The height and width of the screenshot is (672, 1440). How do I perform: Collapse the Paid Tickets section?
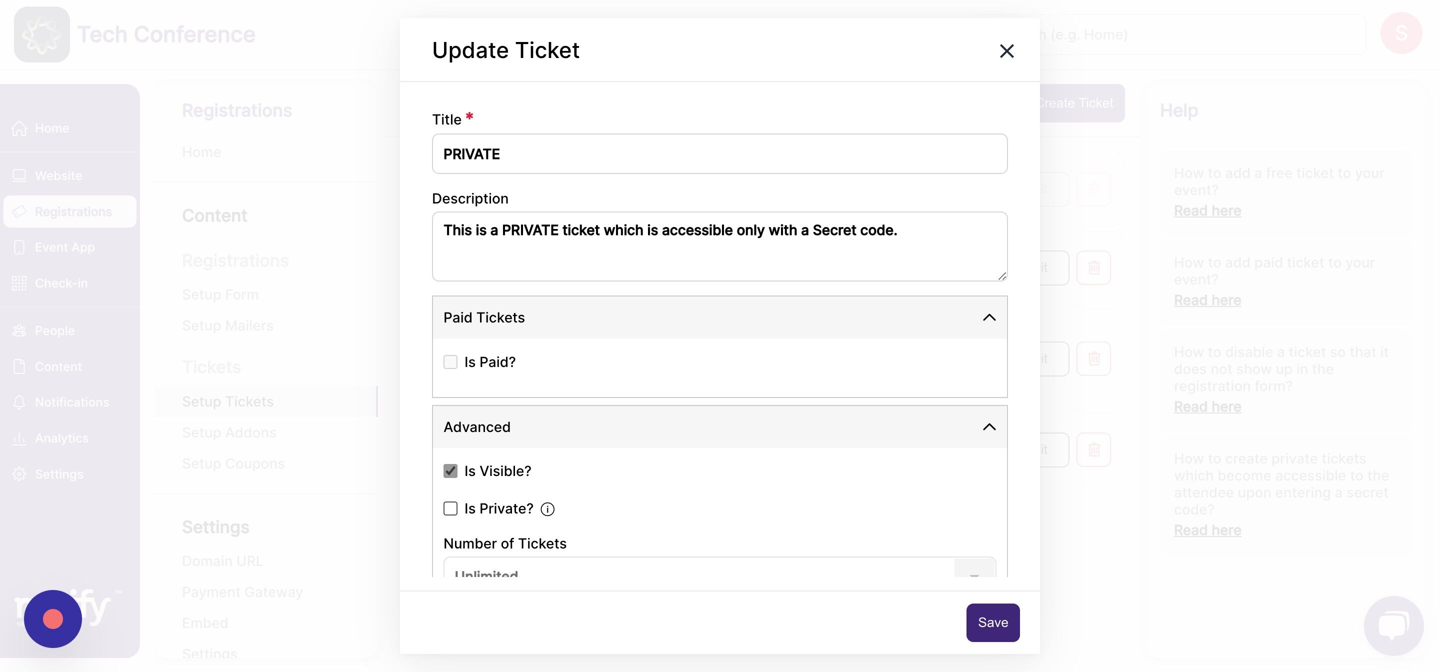coord(989,317)
